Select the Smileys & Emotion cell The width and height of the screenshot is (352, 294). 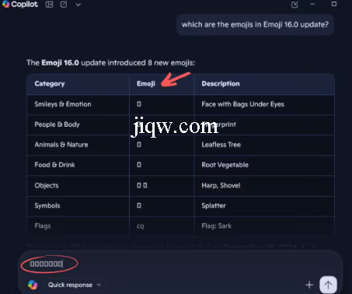63,104
